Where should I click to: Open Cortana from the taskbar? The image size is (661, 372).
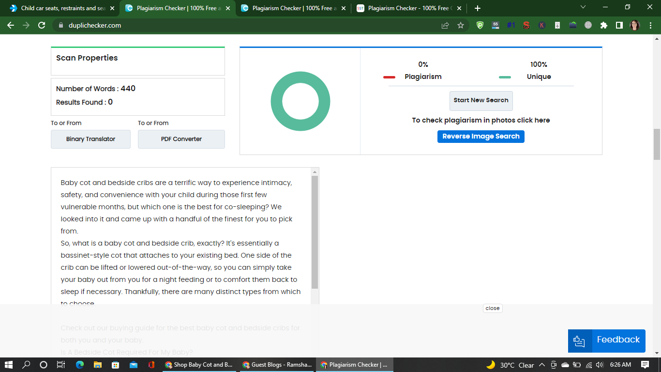point(44,365)
